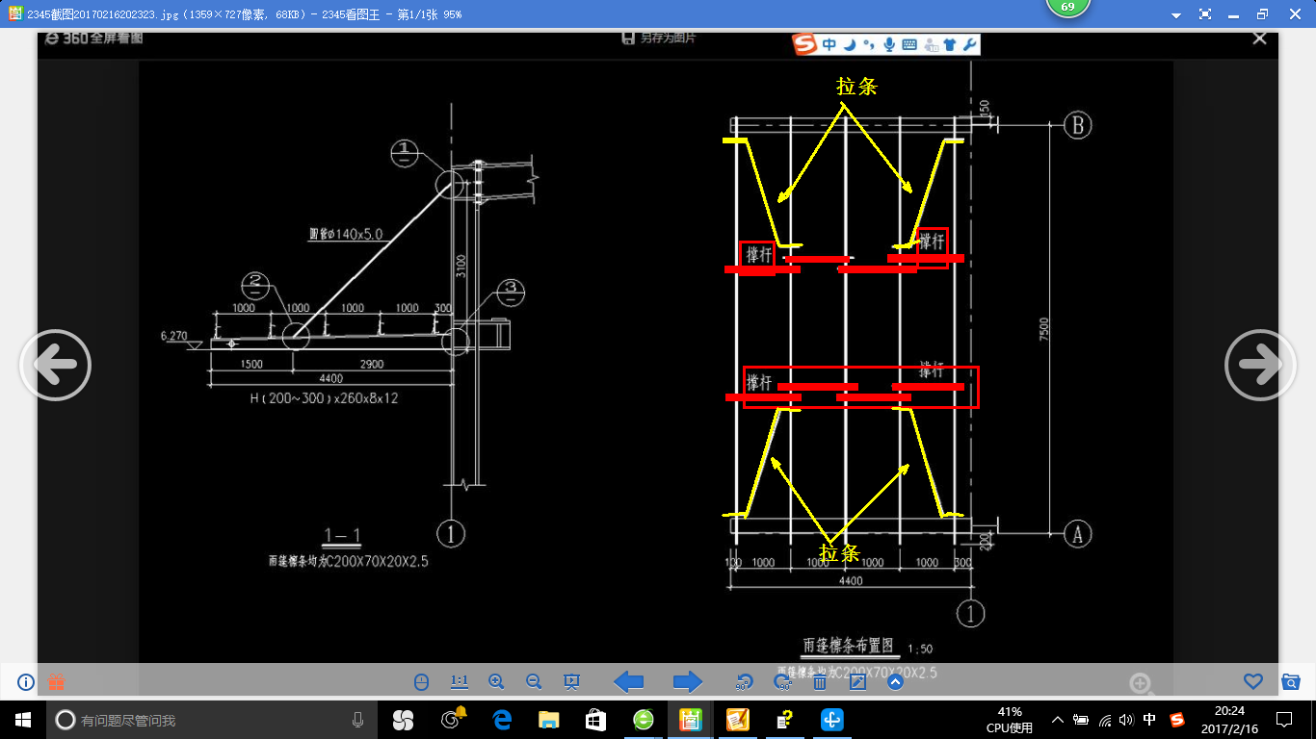The image size is (1316, 739).
Task: Show the previous picture with the blue left arrow
Action: [x=629, y=682]
